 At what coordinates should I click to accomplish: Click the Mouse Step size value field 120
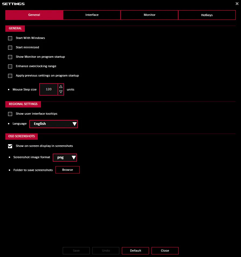[x=49, y=89]
